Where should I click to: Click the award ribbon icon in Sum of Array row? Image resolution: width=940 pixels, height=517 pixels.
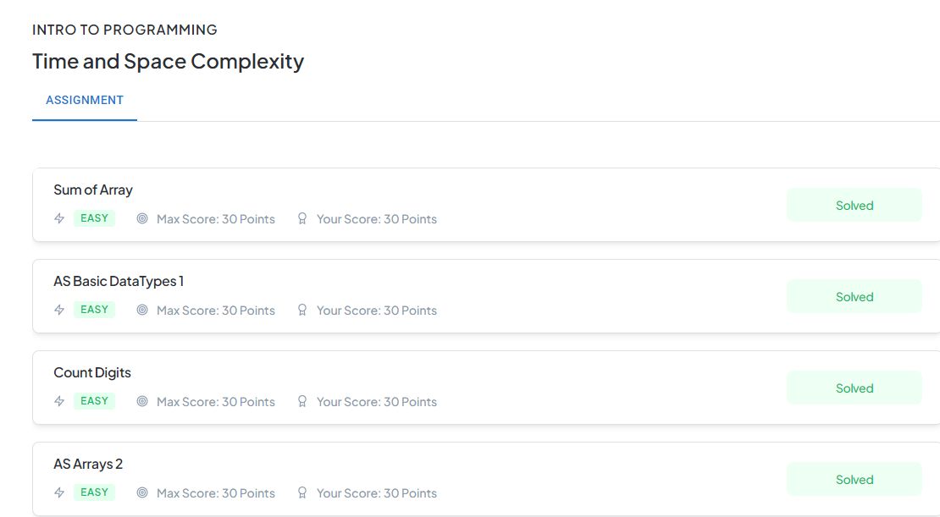pyautogui.click(x=302, y=218)
